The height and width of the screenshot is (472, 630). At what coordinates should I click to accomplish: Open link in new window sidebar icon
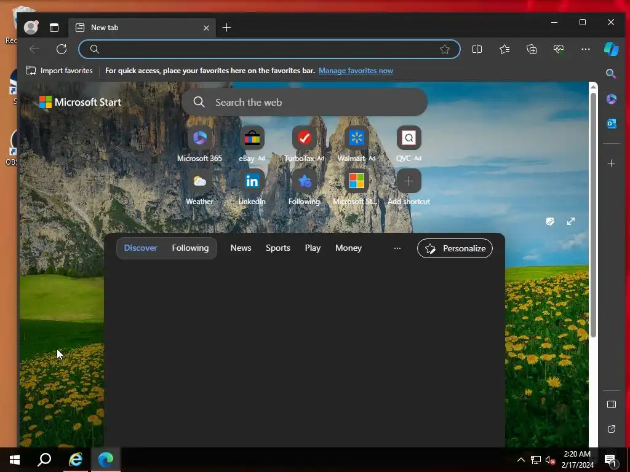click(x=611, y=429)
